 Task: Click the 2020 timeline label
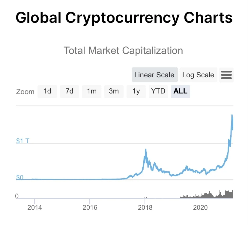(200, 207)
